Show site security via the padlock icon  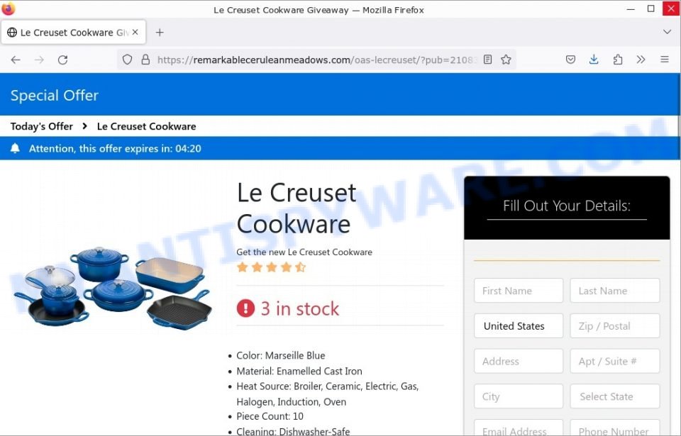pos(145,60)
